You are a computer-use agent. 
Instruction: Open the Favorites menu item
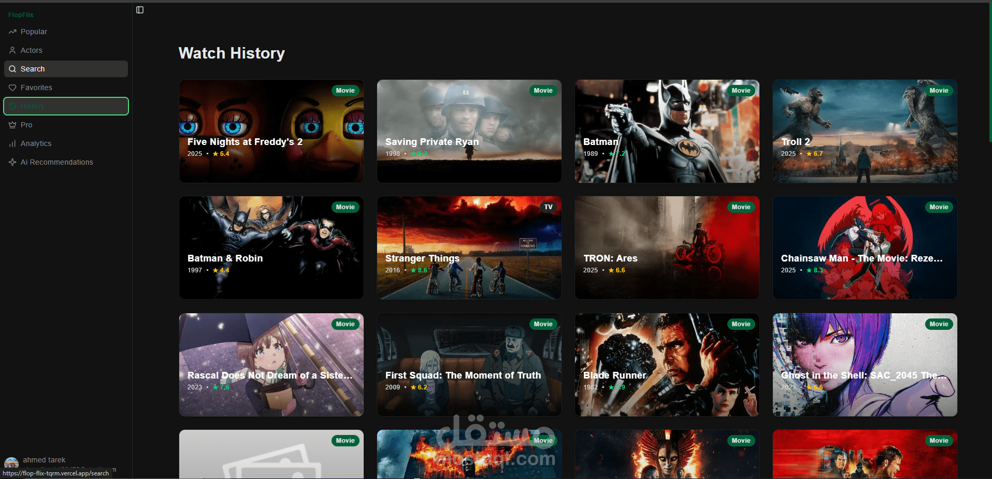(x=66, y=88)
